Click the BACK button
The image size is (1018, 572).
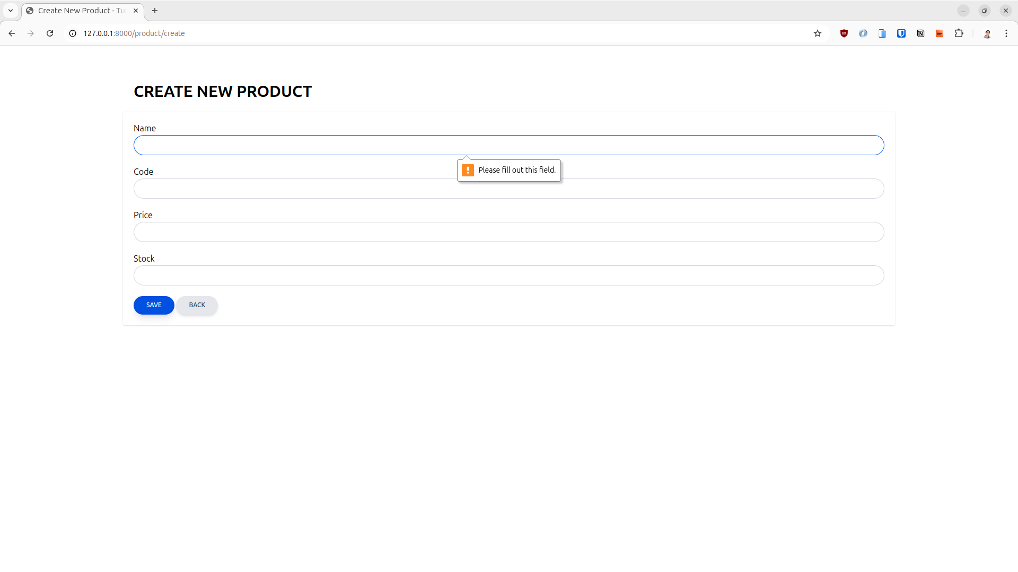pyautogui.click(x=197, y=305)
